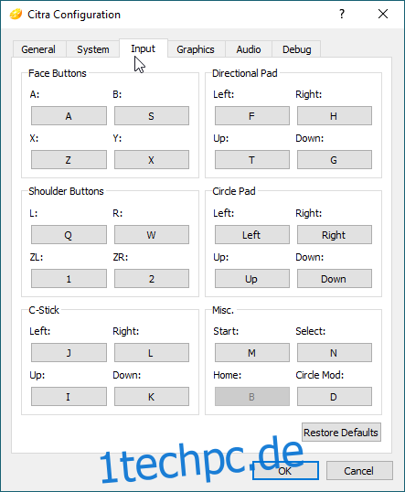This screenshot has width=405, height=492.
Task: Remap Circle Pad Up binding
Action: 252,278
